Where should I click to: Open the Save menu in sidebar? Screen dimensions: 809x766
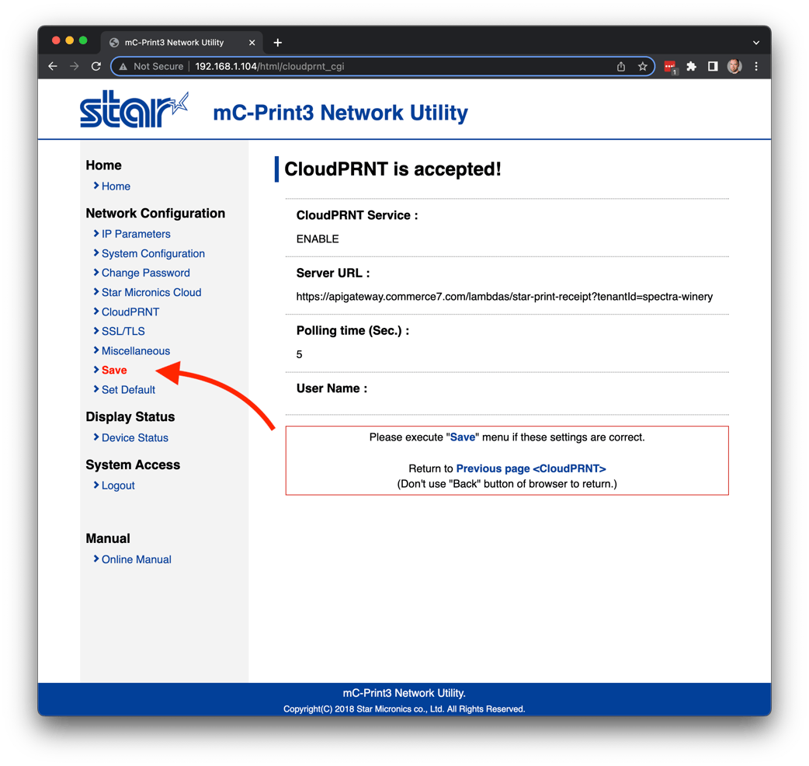coord(114,371)
